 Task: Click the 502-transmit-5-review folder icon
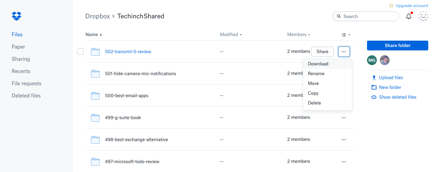tap(95, 52)
